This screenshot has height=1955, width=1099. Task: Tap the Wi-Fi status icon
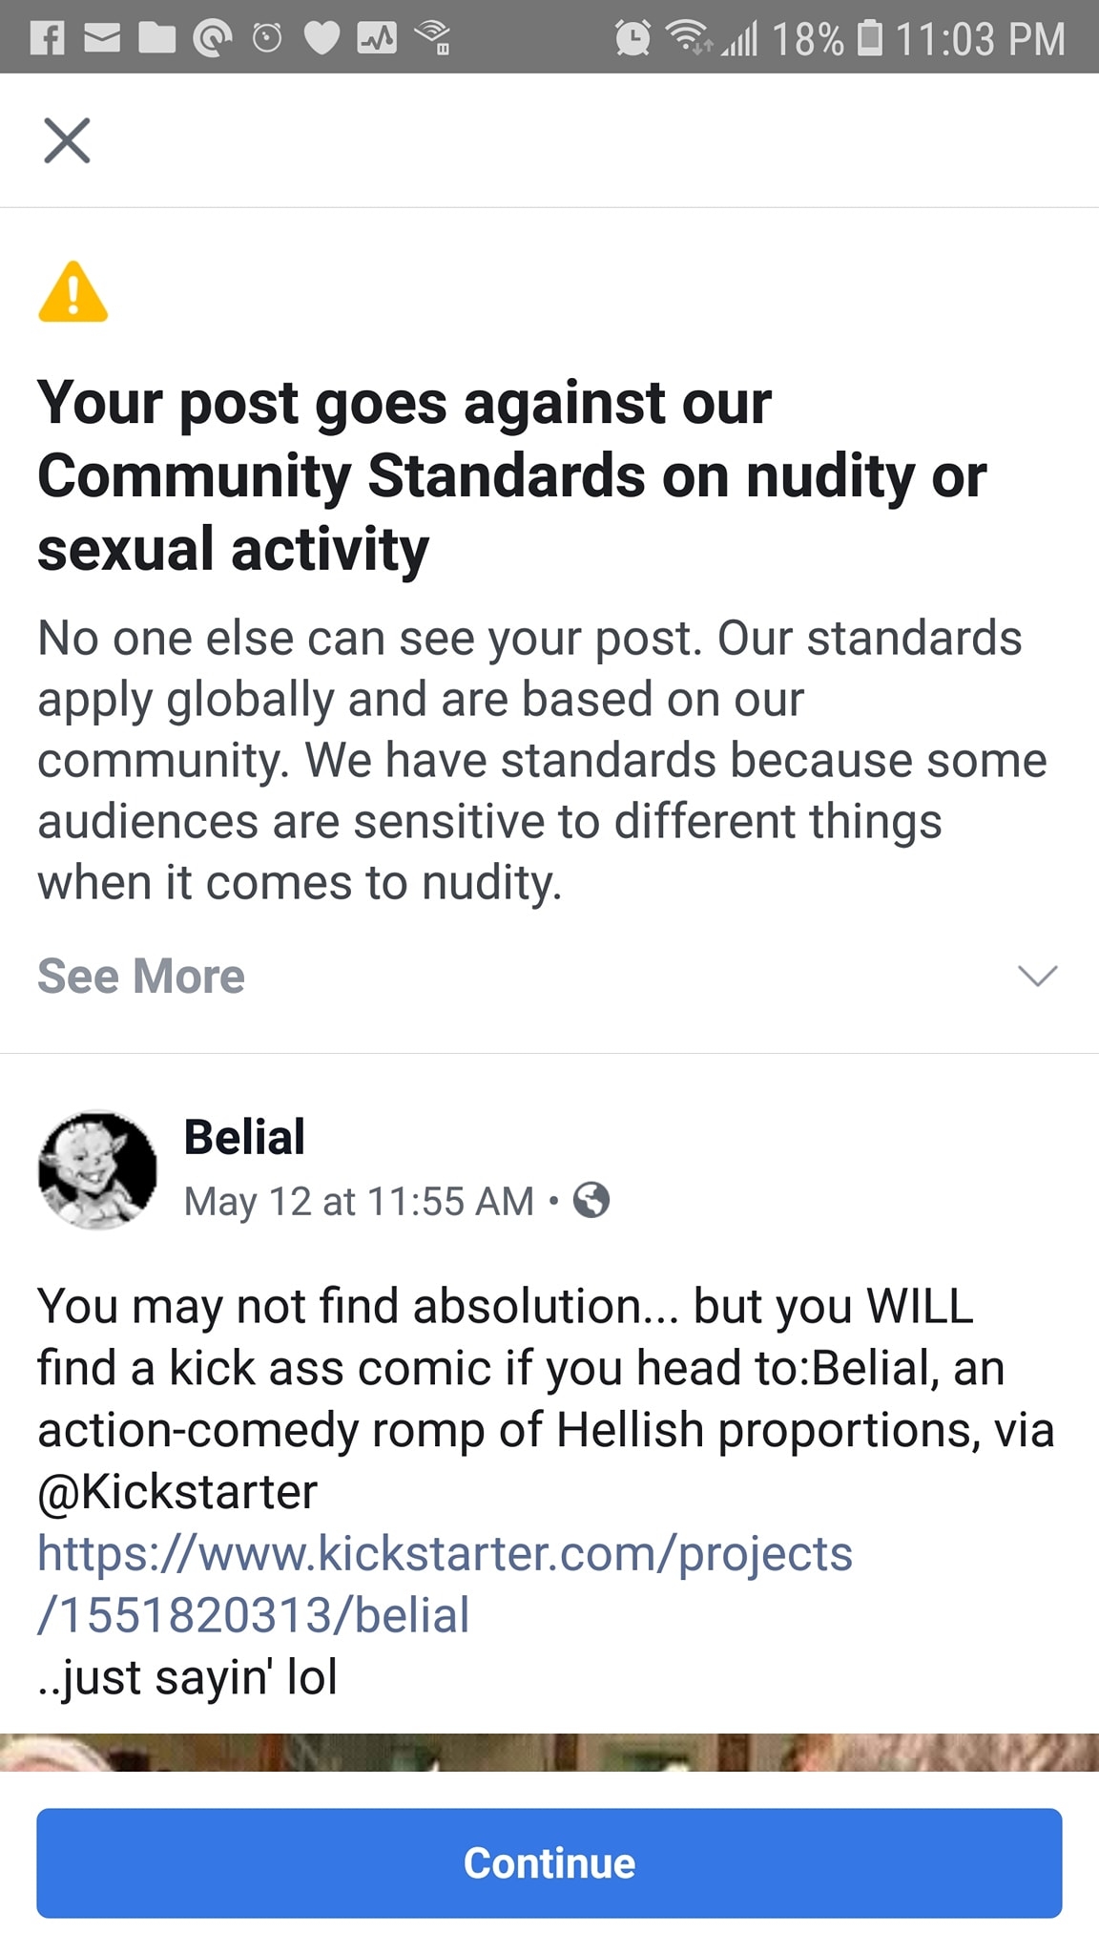(689, 38)
